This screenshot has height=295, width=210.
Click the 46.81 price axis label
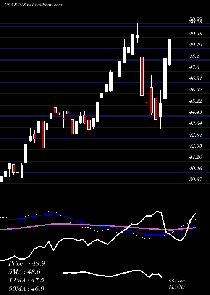196,78
